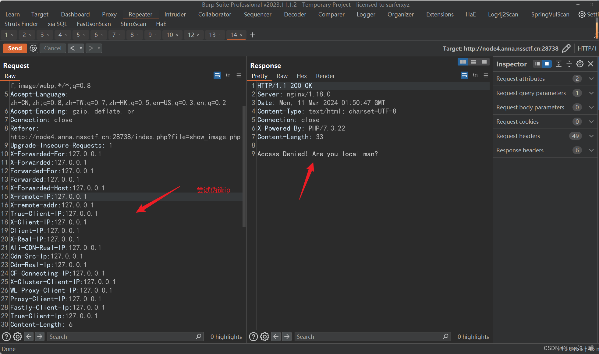Edit target with pencil icon
Image resolution: width=599 pixels, height=354 pixels.
[x=566, y=48]
